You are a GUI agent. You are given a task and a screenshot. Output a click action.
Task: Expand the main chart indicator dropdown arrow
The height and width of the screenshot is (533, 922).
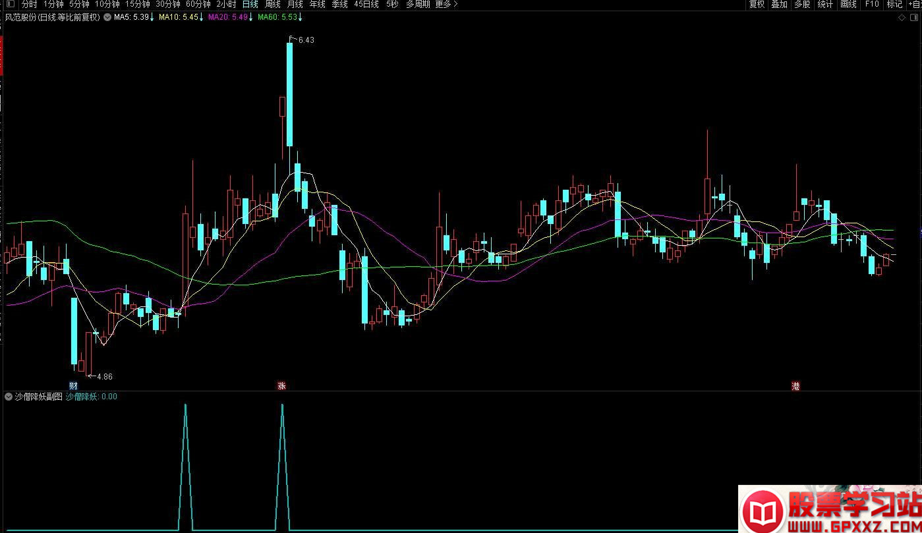click(107, 18)
